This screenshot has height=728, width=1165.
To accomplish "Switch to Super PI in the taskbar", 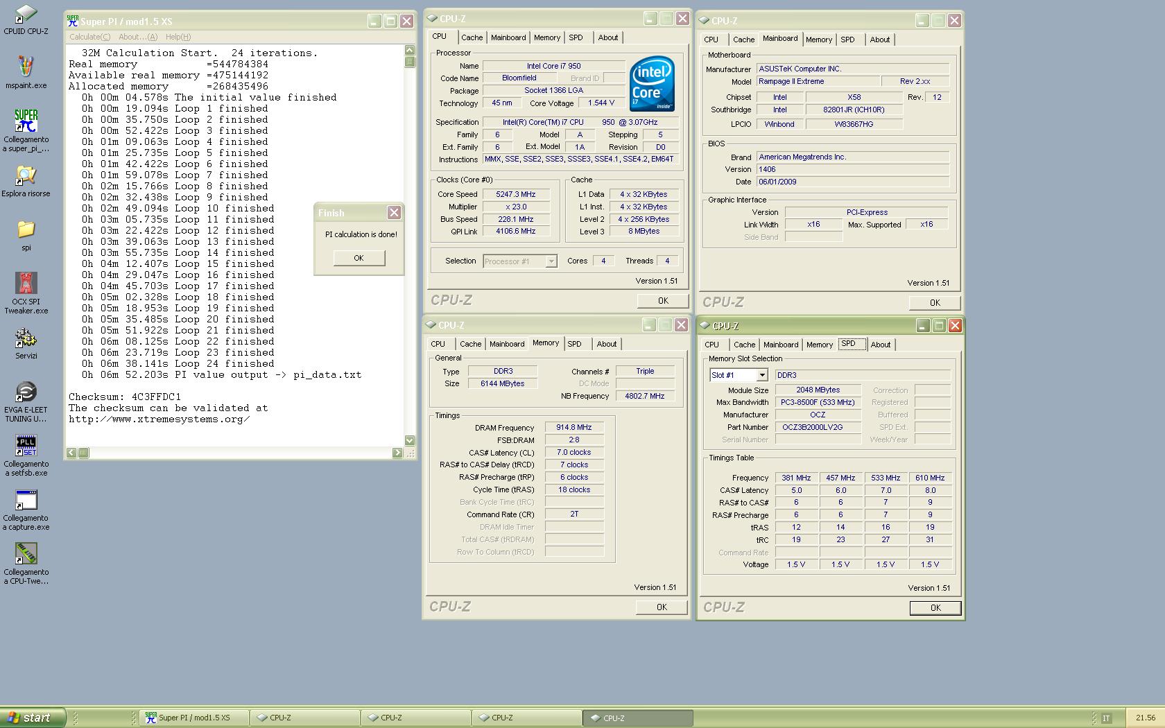I will (x=193, y=718).
